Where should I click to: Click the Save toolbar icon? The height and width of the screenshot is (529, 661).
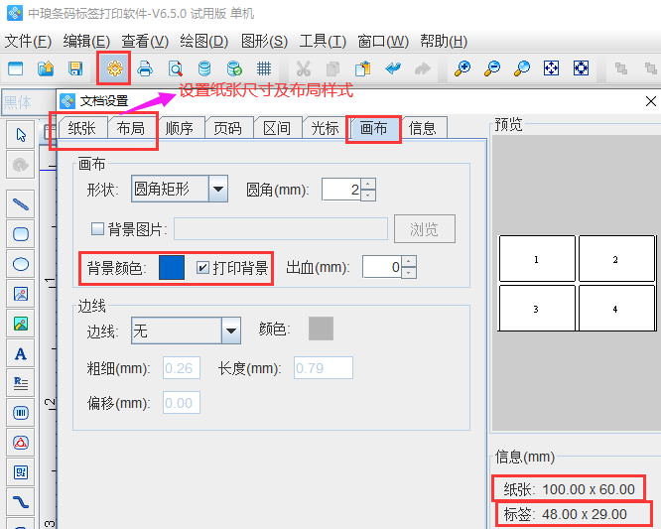click(75, 68)
